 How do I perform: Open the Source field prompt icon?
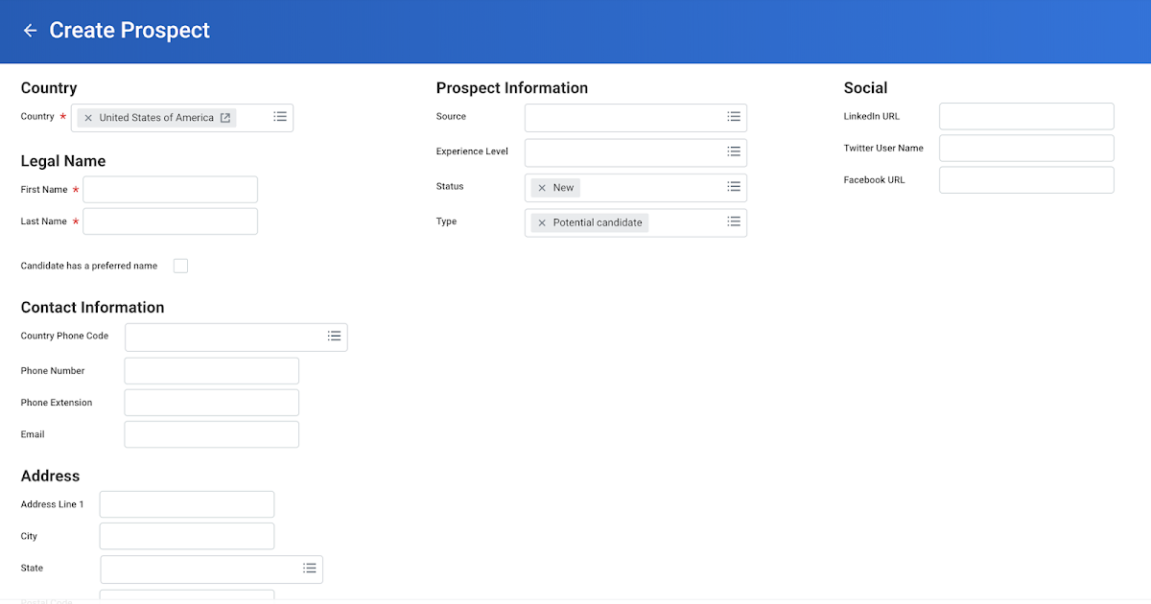734,117
